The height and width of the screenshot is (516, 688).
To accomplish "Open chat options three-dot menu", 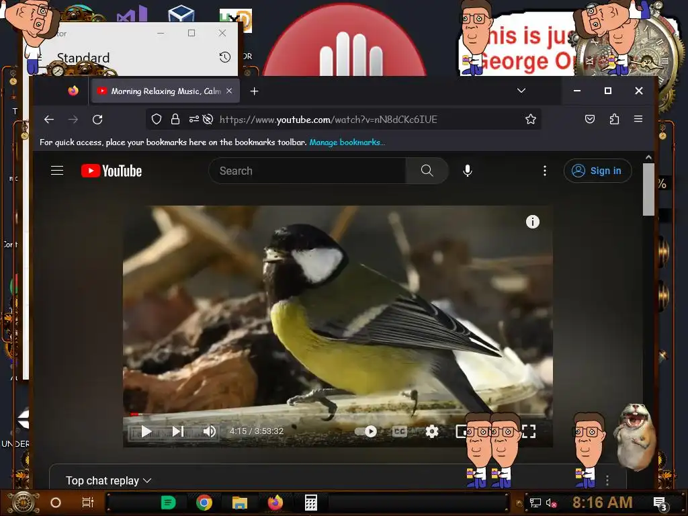I will (x=607, y=480).
